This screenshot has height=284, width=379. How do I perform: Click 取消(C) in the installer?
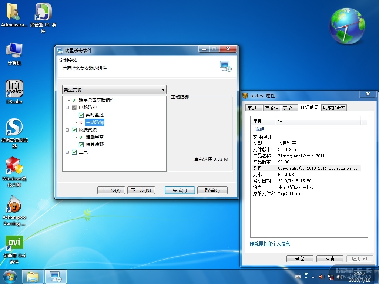pyautogui.click(x=212, y=190)
